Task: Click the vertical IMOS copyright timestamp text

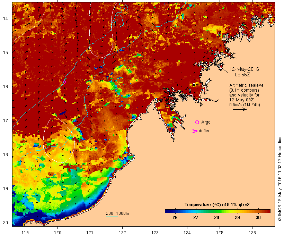Action: [x=279, y=178]
